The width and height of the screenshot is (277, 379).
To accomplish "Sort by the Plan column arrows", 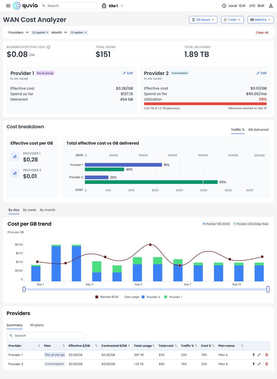I will coord(64,346).
